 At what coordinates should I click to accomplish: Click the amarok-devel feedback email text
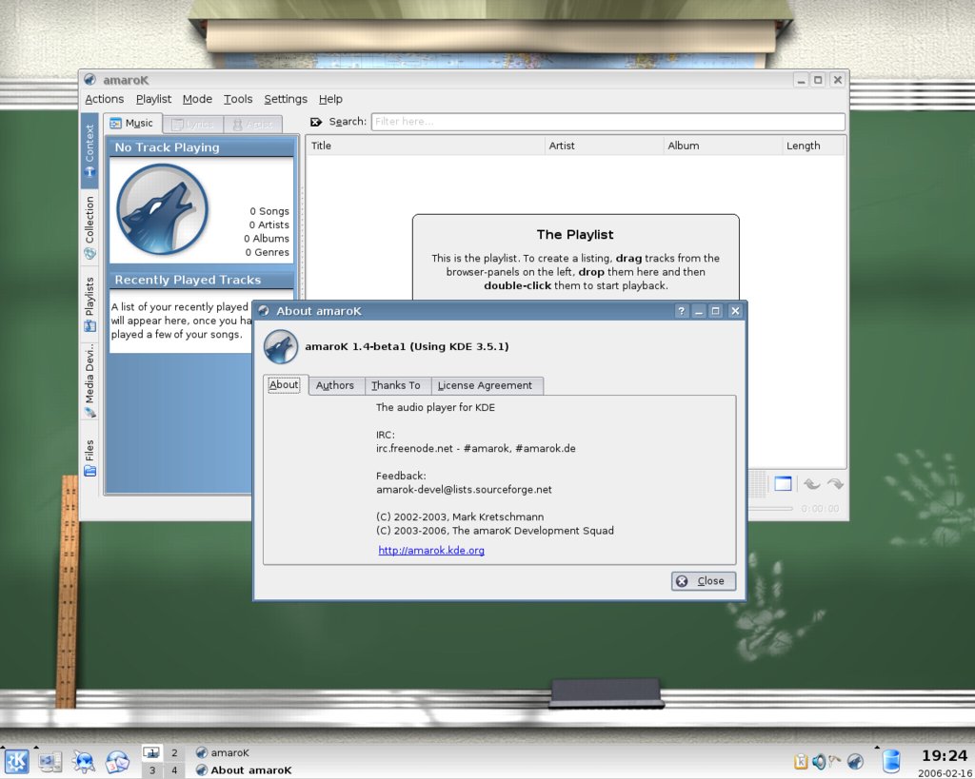pos(464,490)
